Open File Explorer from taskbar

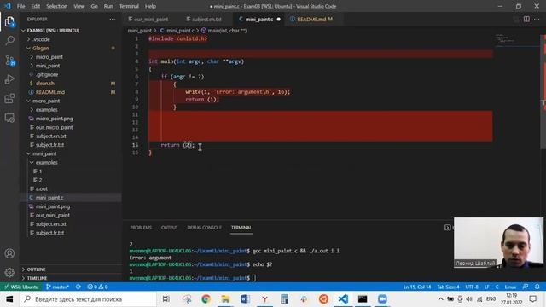225,299
